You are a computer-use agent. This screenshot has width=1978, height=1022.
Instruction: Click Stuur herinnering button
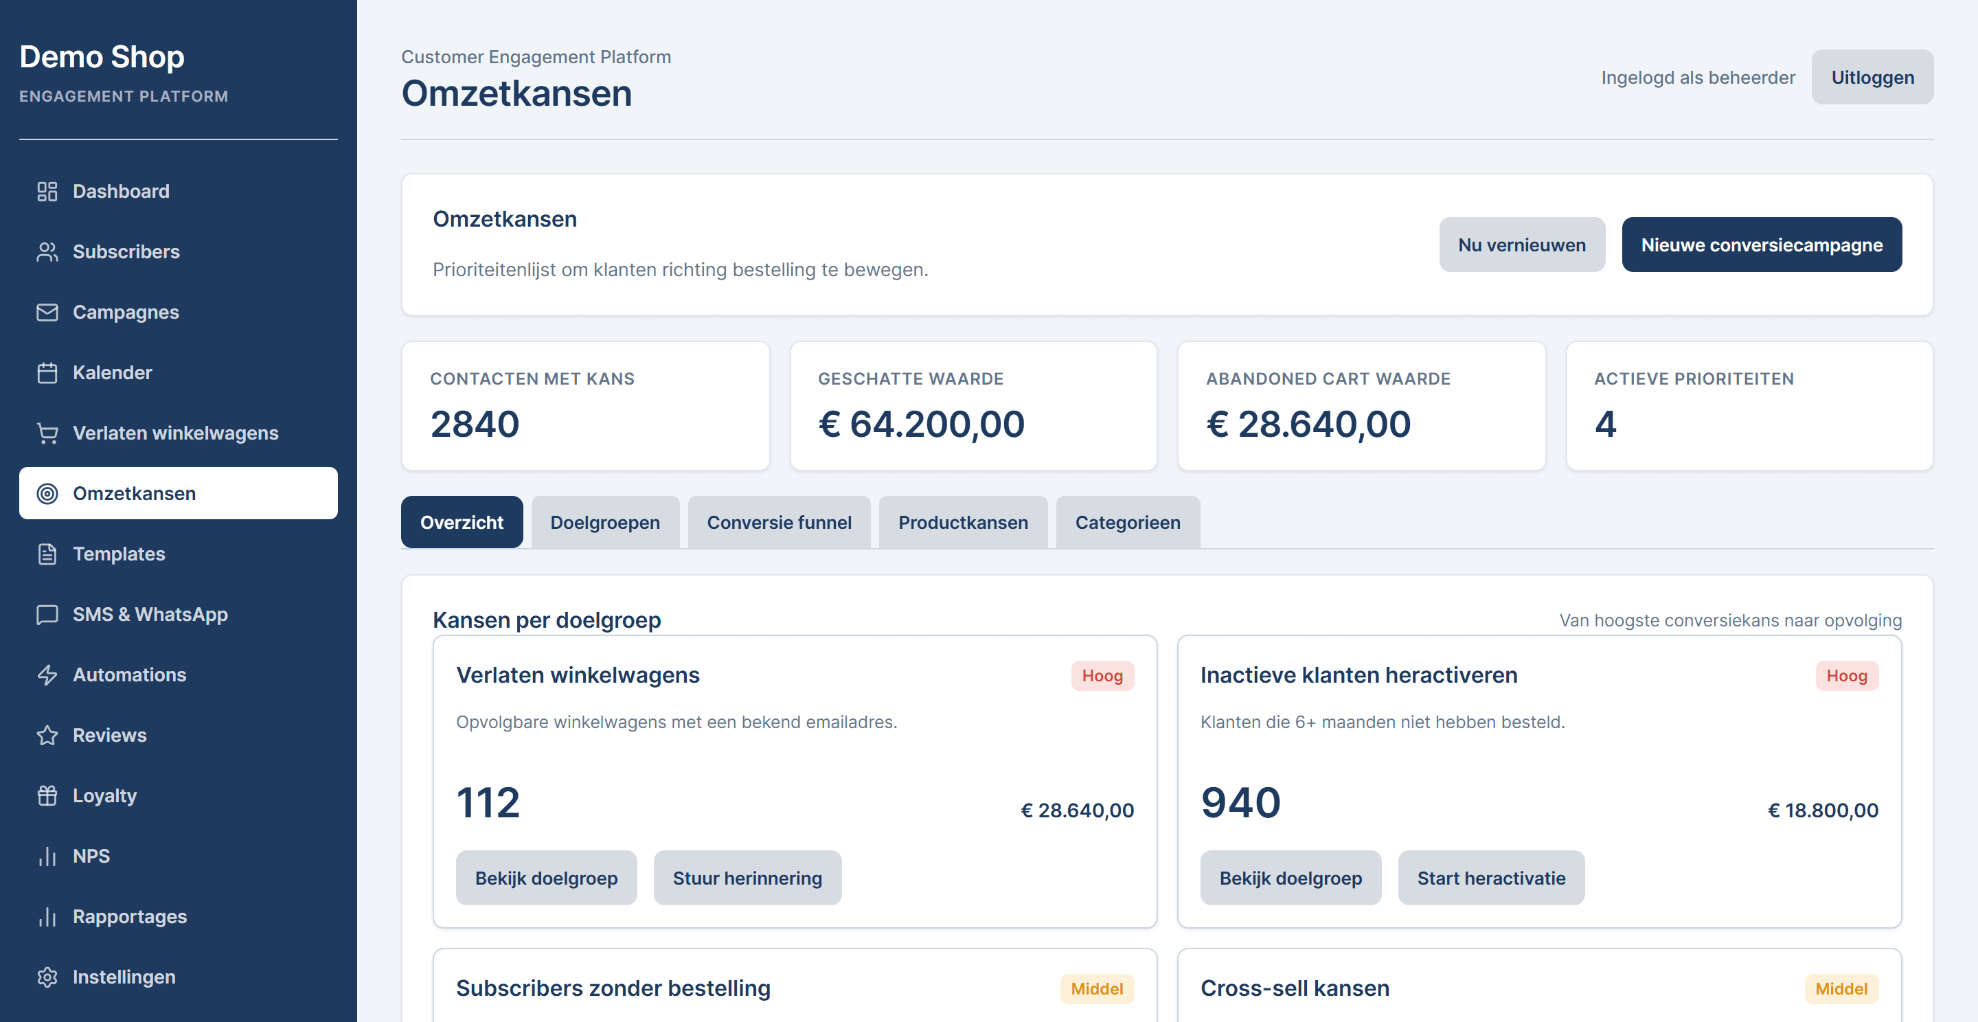(x=747, y=878)
